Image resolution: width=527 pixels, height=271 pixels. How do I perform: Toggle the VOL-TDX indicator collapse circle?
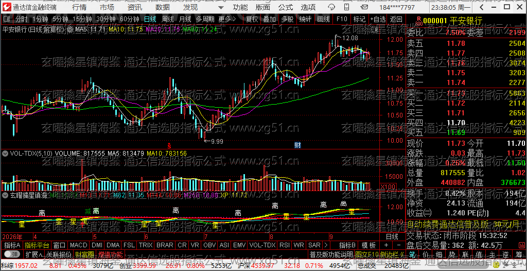click(5, 153)
